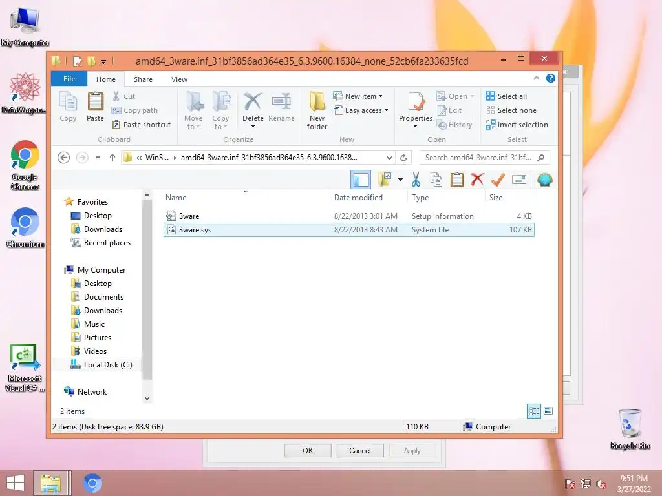Open the recent locations dropdown arrow
Screen dimensions: 662x496
coord(98,158)
